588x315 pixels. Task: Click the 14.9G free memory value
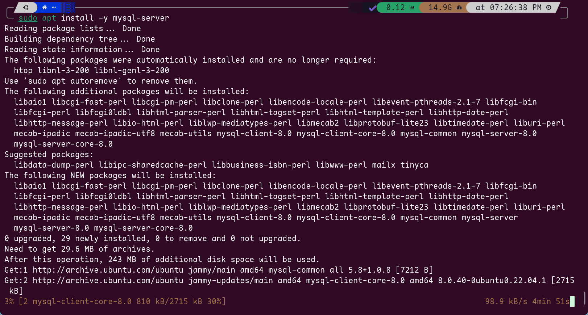[x=440, y=8]
